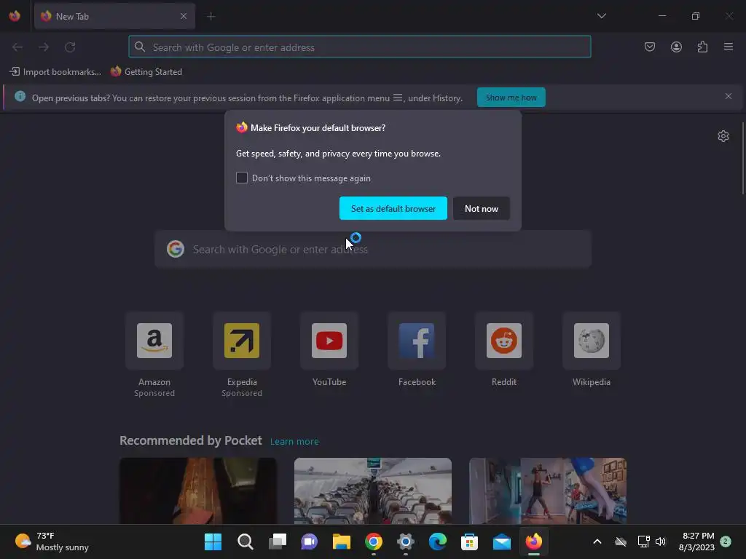Viewport: 746px width, 559px height.
Task: Expand the List all tabs chevron
Action: pos(601,16)
